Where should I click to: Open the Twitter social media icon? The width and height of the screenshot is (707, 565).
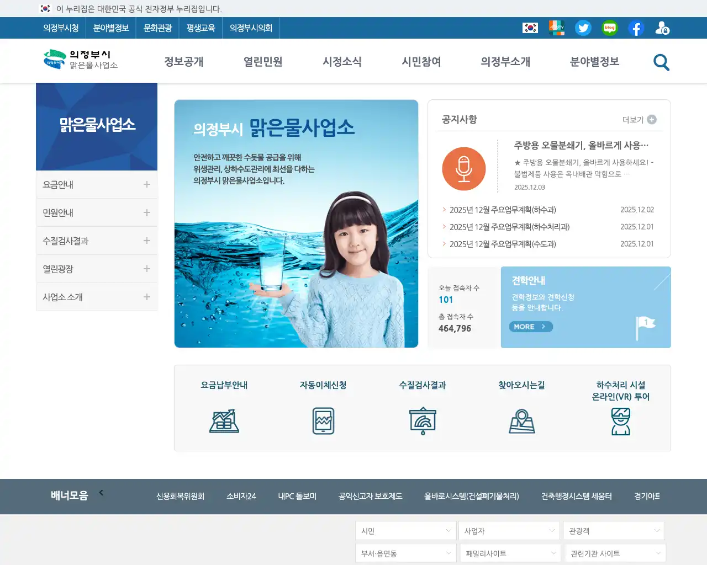tap(583, 28)
